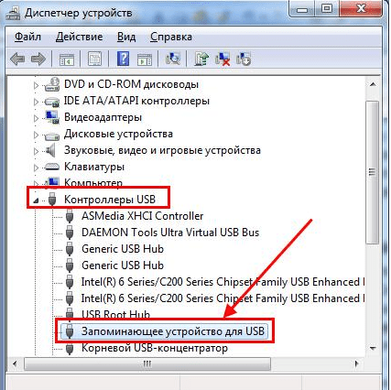Open the Файл menu
The image size is (391, 390).
[x=27, y=37]
